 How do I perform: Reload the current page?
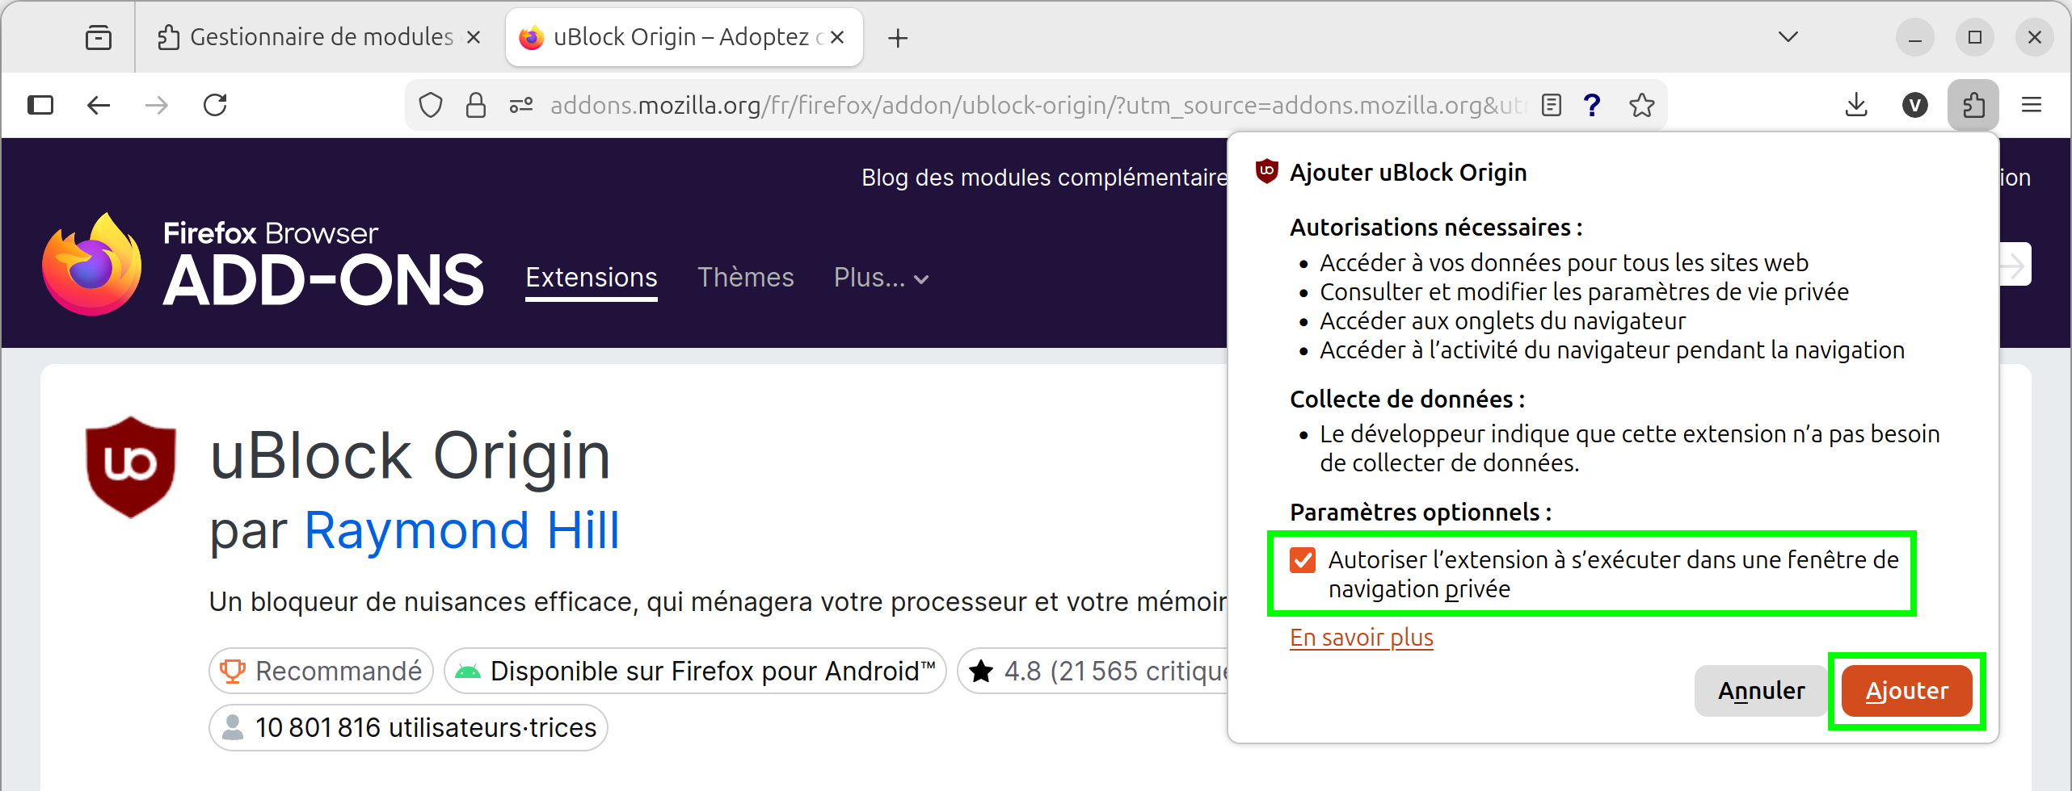coord(215,105)
